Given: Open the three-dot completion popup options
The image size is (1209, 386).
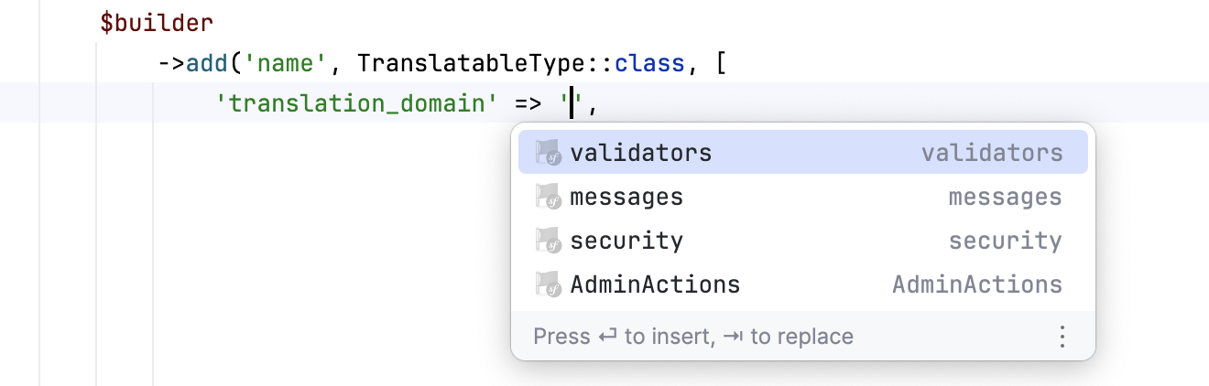Looking at the screenshot, I should pos(1062,337).
